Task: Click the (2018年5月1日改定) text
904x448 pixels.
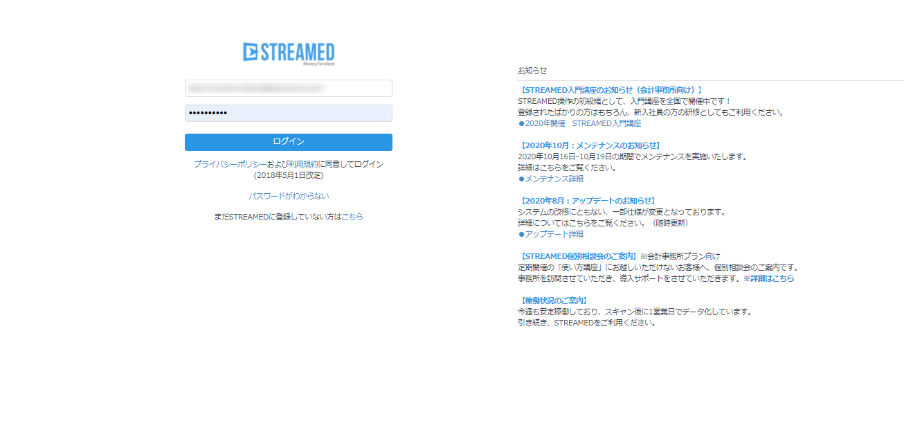Action: [289, 175]
